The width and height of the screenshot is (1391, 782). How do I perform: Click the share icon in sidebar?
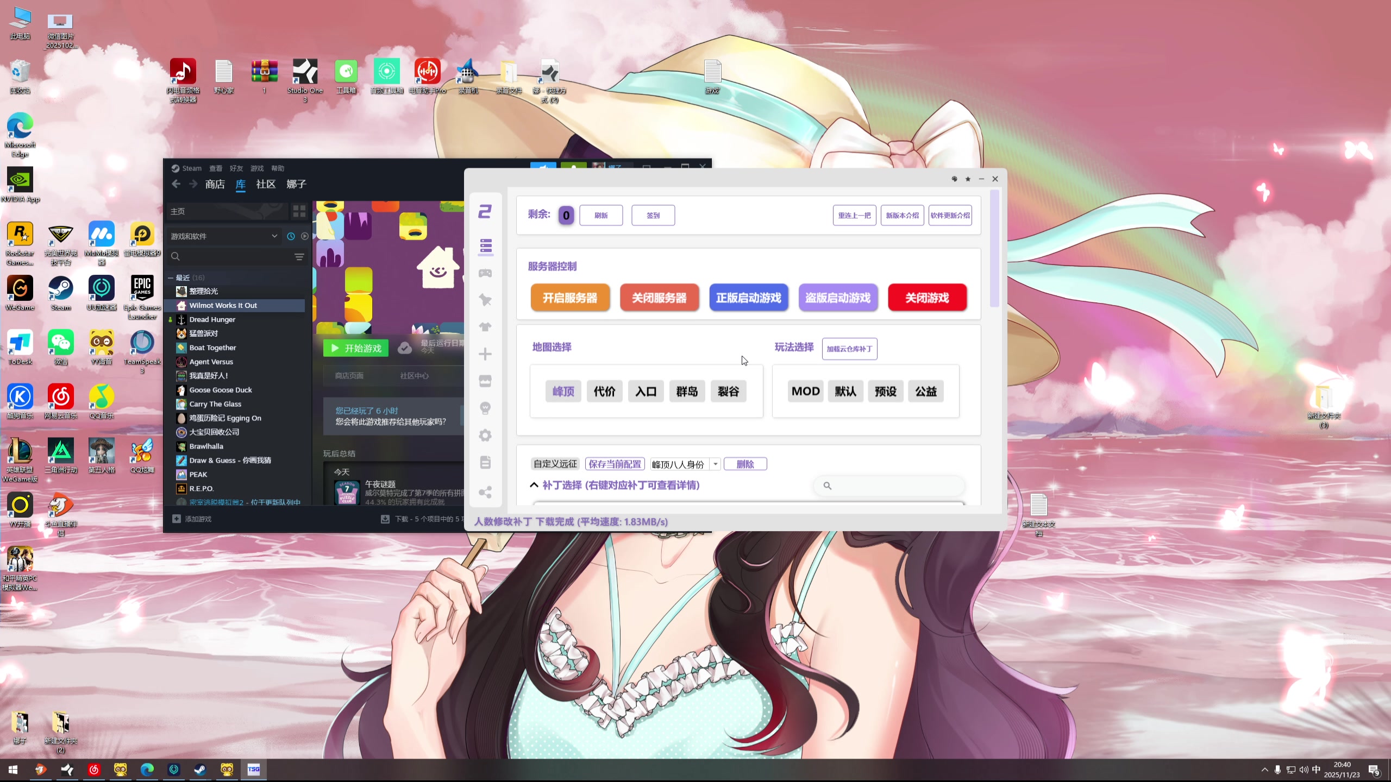coord(485,492)
